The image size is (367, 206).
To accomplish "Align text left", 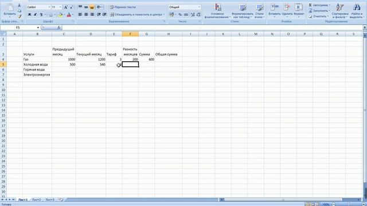I will [80, 14].
